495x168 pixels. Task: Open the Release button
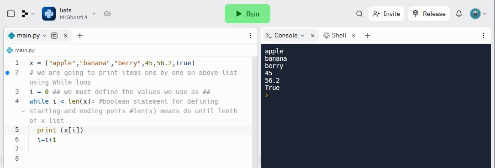click(x=429, y=14)
